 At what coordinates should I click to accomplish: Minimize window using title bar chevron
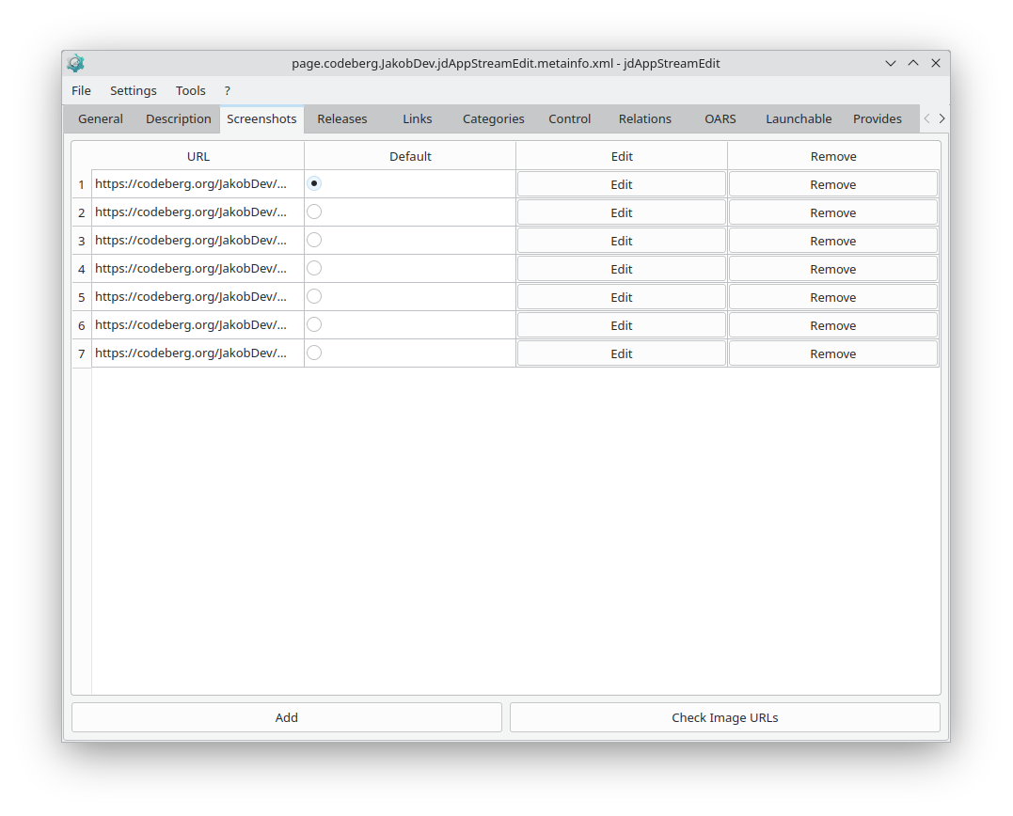pyautogui.click(x=890, y=63)
